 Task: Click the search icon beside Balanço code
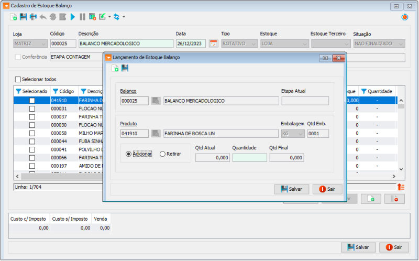tap(156, 101)
